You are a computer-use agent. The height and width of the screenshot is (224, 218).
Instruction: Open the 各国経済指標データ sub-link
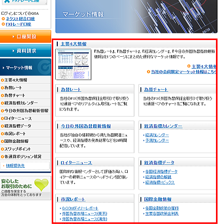pyautogui.click(x=161, y=172)
